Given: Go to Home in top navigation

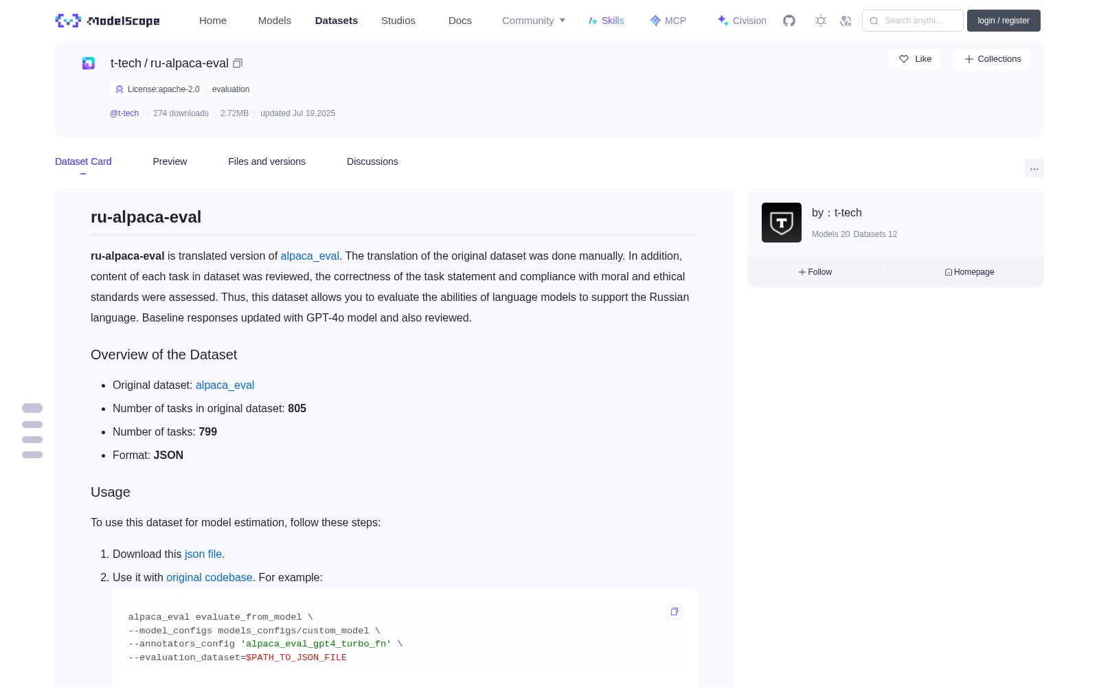Looking at the screenshot, I should pyautogui.click(x=213, y=21).
